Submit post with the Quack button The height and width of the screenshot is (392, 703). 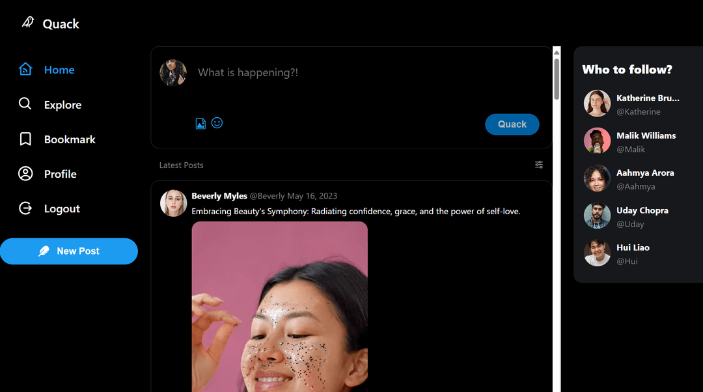[x=512, y=124]
